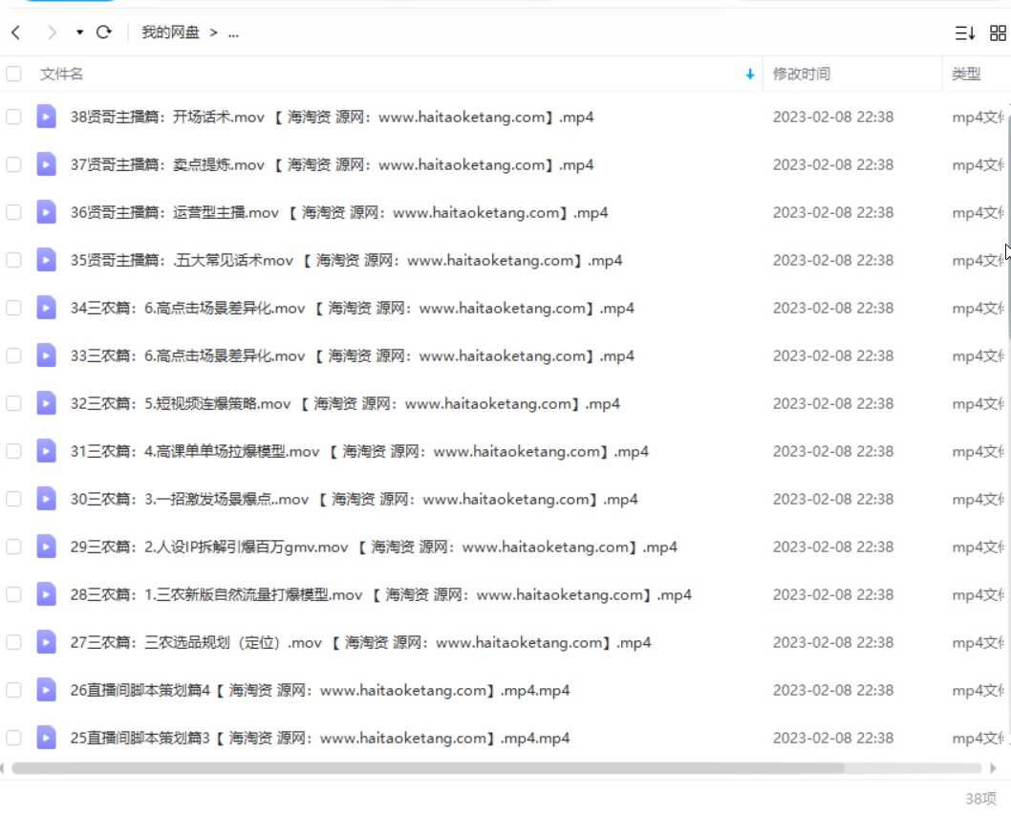Sort by 类型 column header

click(966, 75)
